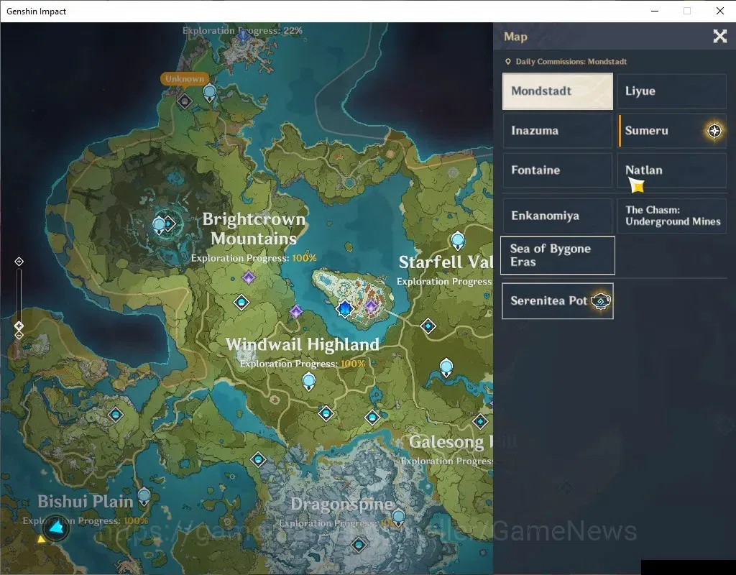Select the teleport waypoint above Starfell Valley label
This screenshot has width=736, height=575.
[458, 240]
